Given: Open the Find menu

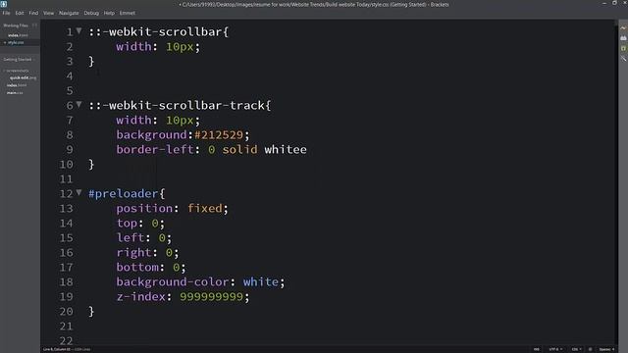Looking at the screenshot, I should (x=33, y=13).
